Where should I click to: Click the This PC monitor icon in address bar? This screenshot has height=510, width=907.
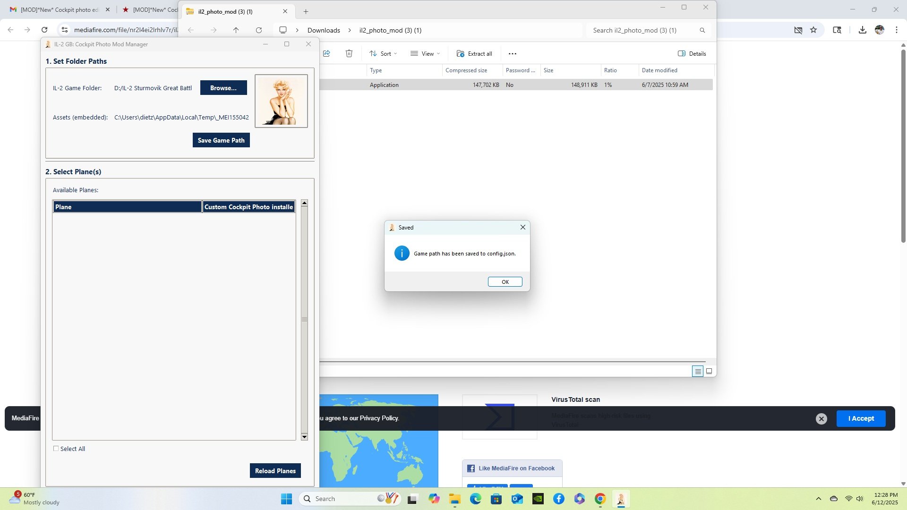click(x=283, y=30)
